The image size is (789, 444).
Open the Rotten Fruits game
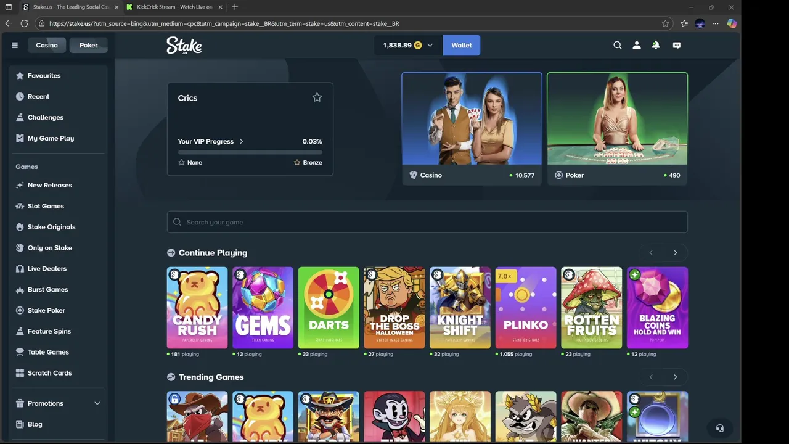point(592,308)
